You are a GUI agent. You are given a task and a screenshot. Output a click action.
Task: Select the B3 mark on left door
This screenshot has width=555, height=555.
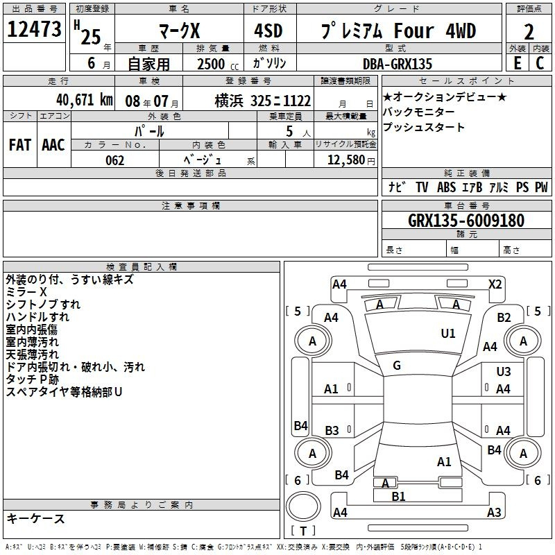coord(332,431)
